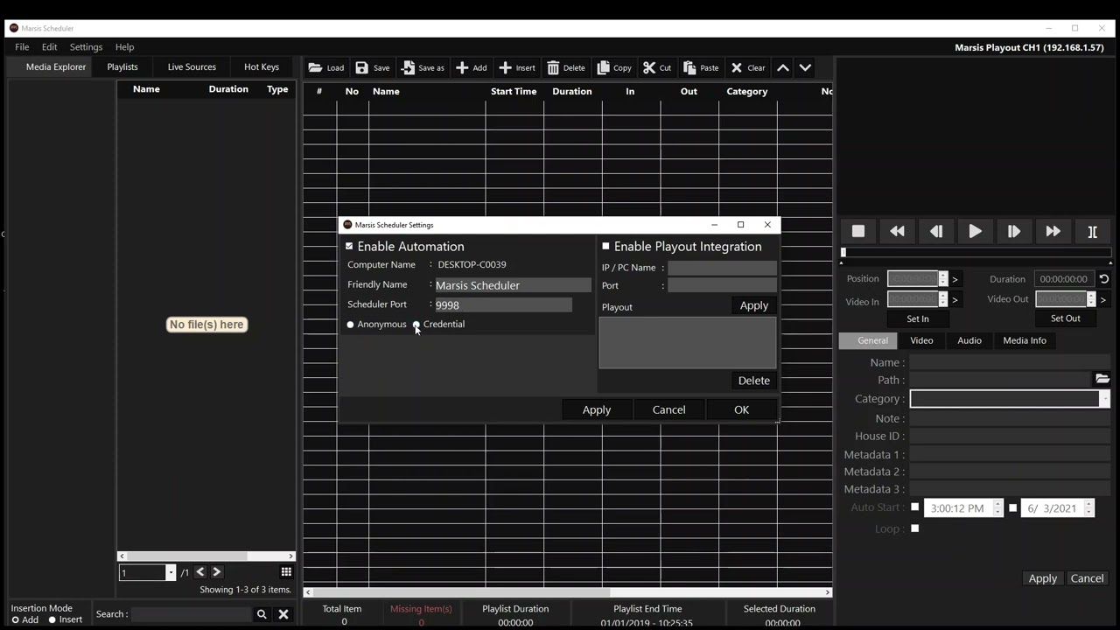
Task: Cancel the Scheduler Settings dialog
Action: point(669,409)
